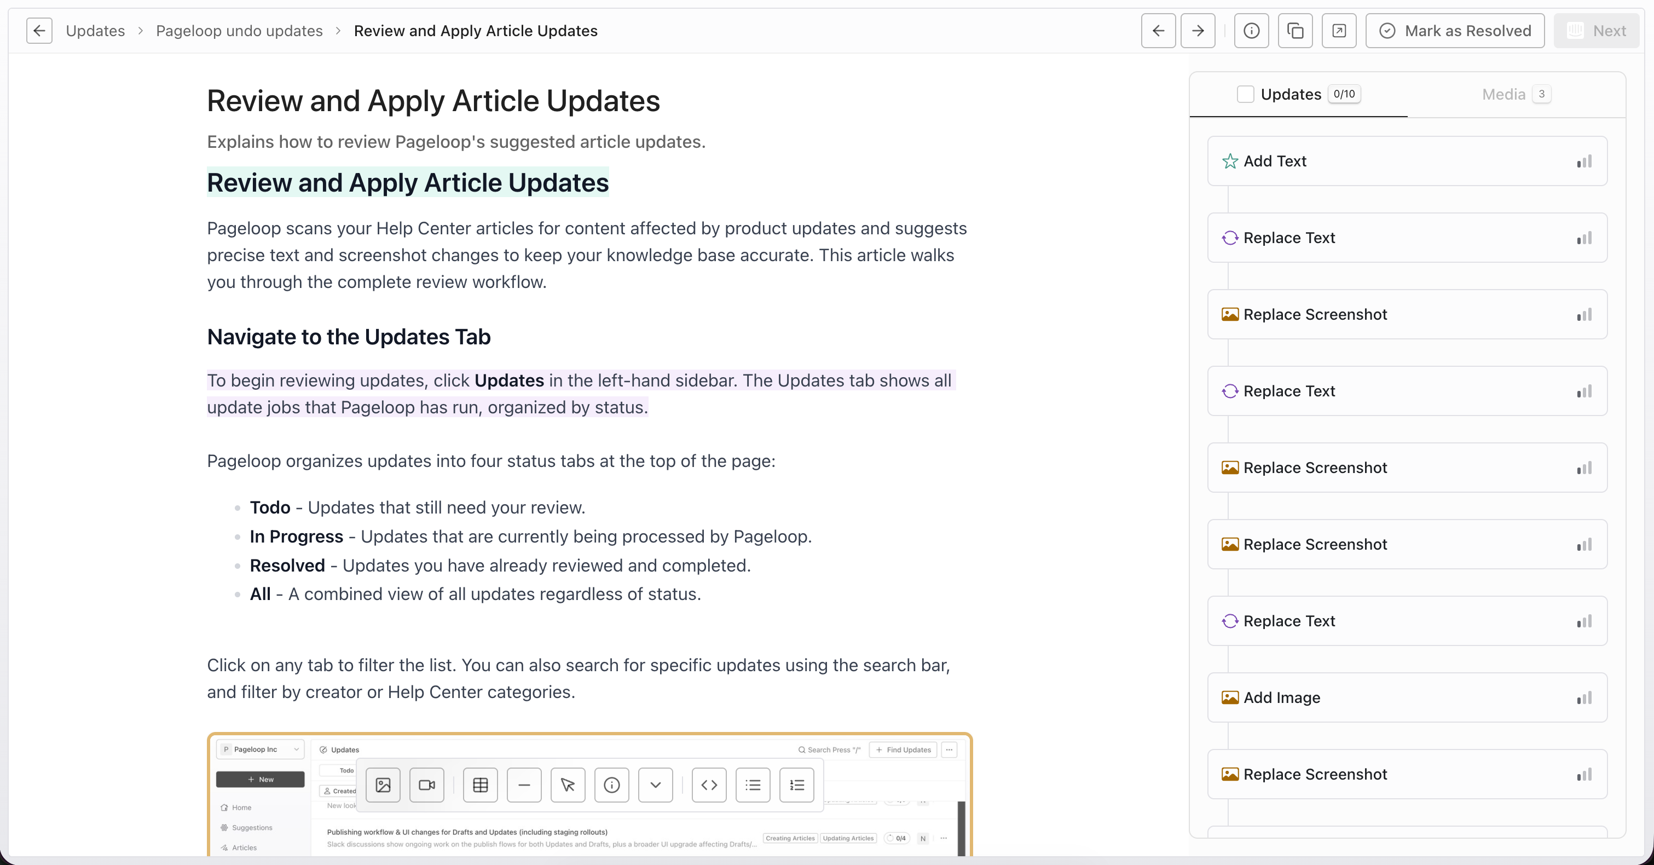Click Mark as Resolved button

[x=1455, y=31]
